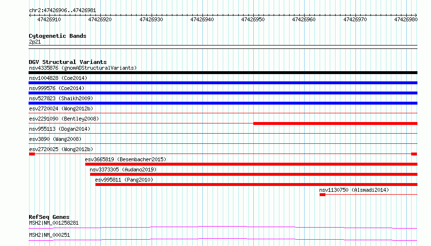The width and height of the screenshot is (431, 246).
Task: Click the thick red esv2291090 bar
Action: tap(335, 123)
